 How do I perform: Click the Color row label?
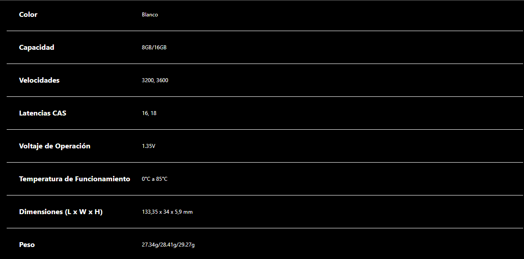point(28,15)
